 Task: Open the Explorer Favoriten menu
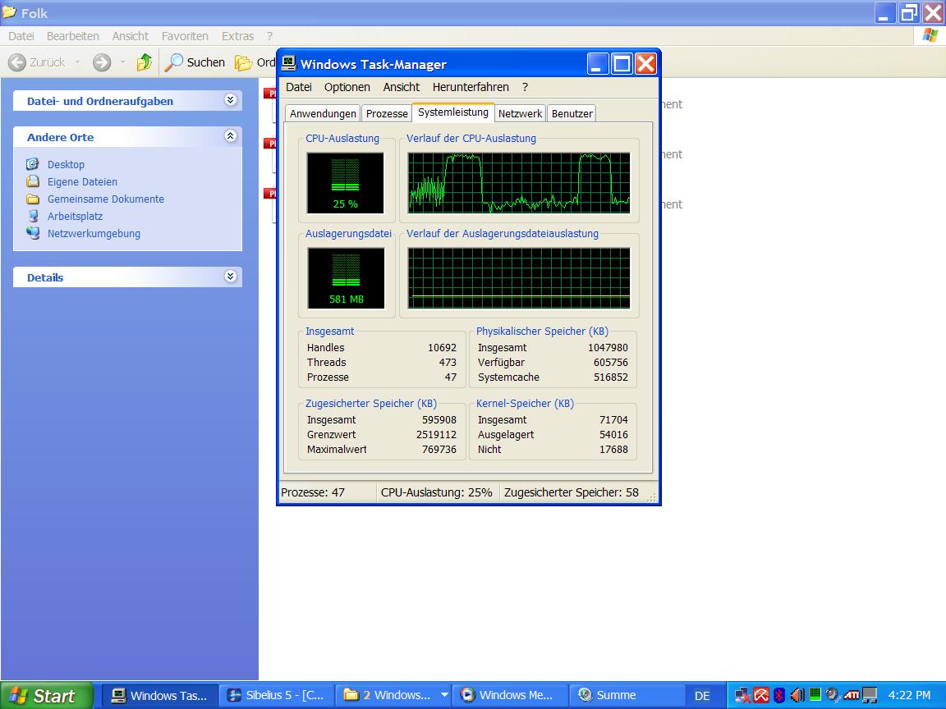[x=185, y=36]
